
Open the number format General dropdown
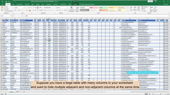[67, 8]
